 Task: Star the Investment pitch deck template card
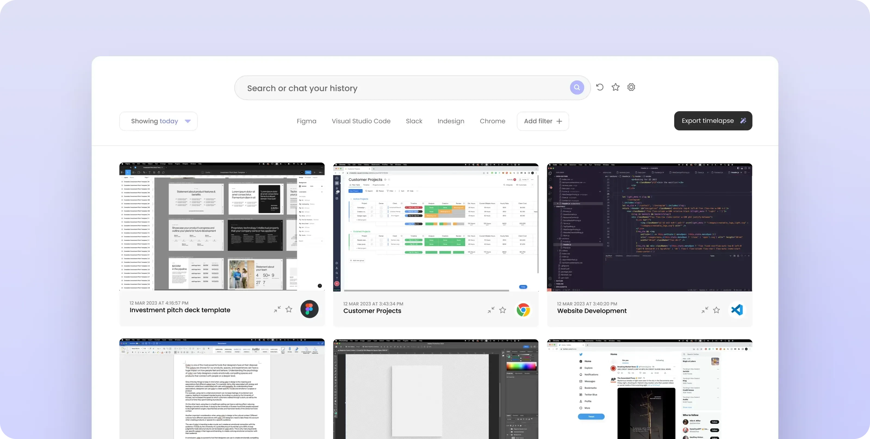[289, 309]
